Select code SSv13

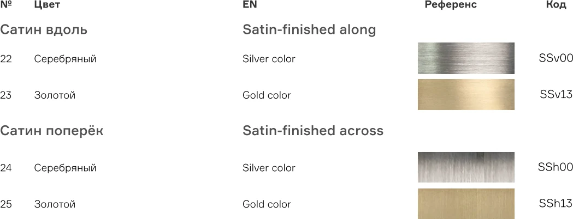click(x=556, y=94)
